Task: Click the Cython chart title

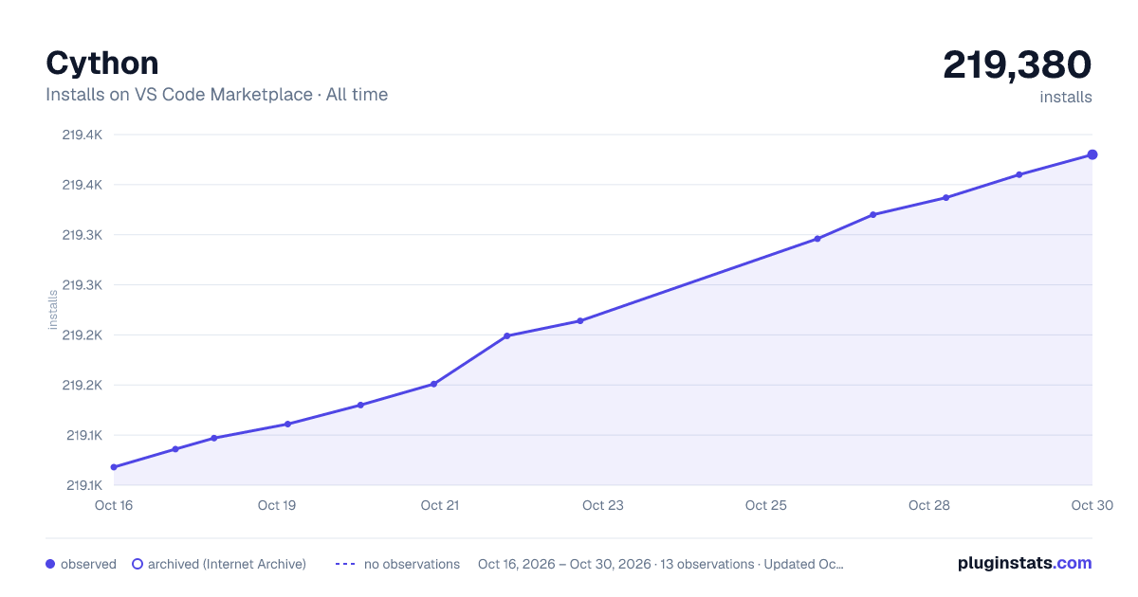Action: (102, 63)
